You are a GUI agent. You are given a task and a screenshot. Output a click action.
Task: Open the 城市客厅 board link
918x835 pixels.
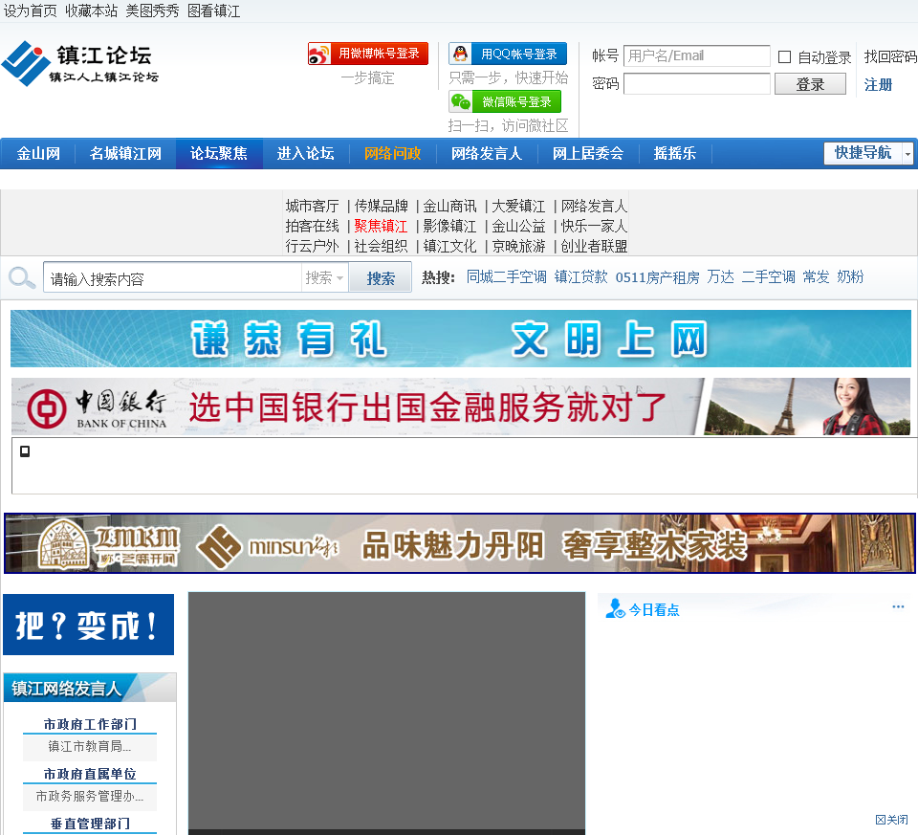pos(312,206)
